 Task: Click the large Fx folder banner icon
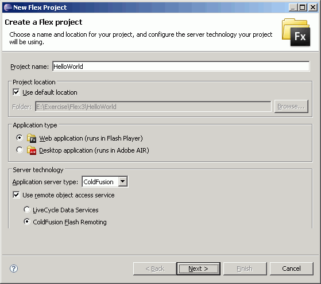click(x=296, y=32)
